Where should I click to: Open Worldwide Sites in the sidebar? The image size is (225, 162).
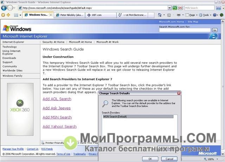[x=12, y=70]
